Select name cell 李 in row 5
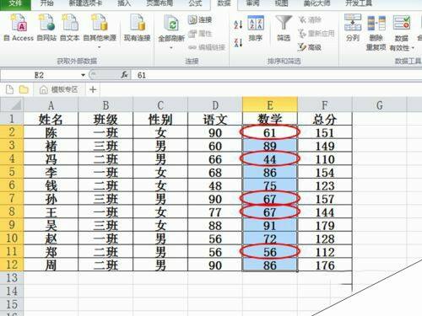This screenshot has width=422, height=316. tap(51, 172)
